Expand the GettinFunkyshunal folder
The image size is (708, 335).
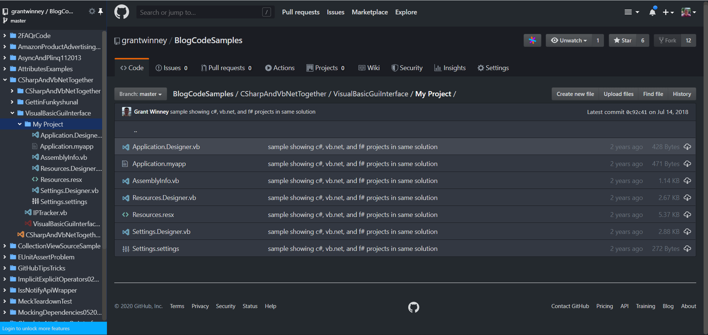click(x=12, y=102)
